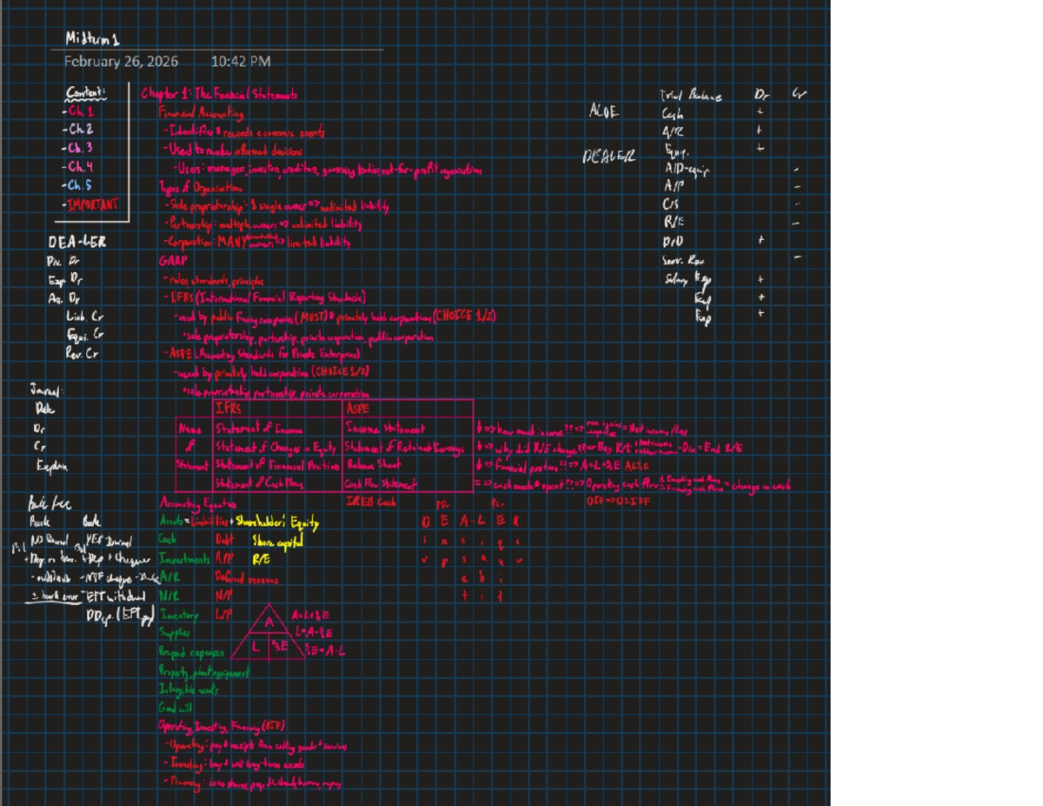
Task: Click the "Balance Sheet" table cell
Action: point(374,465)
